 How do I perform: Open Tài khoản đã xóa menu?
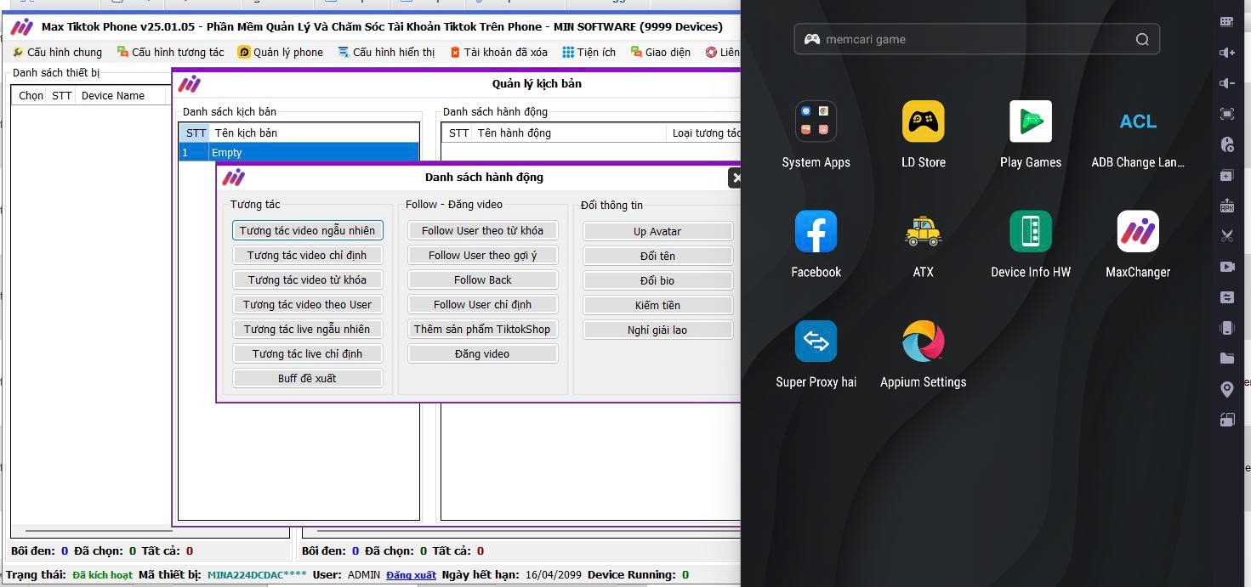coord(498,52)
